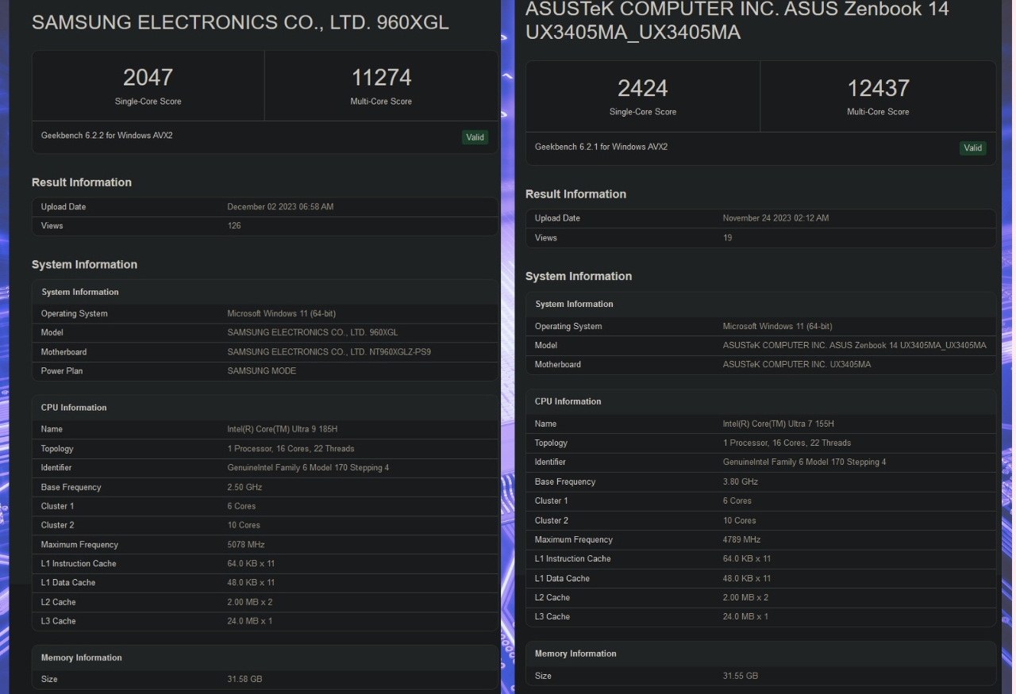Click the Intel Core Ultra 9 185H name
Image resolution: width=1016 pixels, height=694 pixels.
[282, 429]
